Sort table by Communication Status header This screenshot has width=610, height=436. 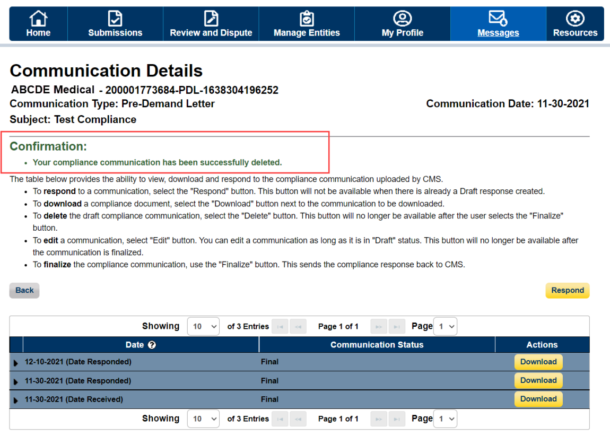[x=377, y=345]
